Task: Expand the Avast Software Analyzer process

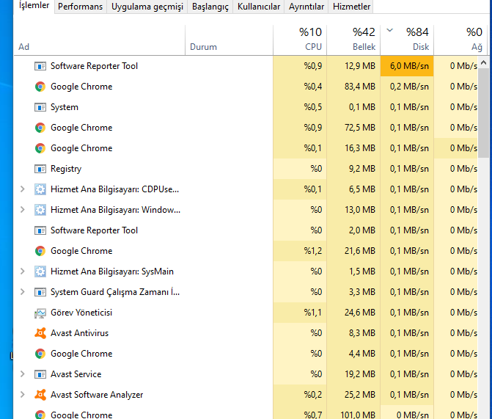Action: (x=22, y=395)
